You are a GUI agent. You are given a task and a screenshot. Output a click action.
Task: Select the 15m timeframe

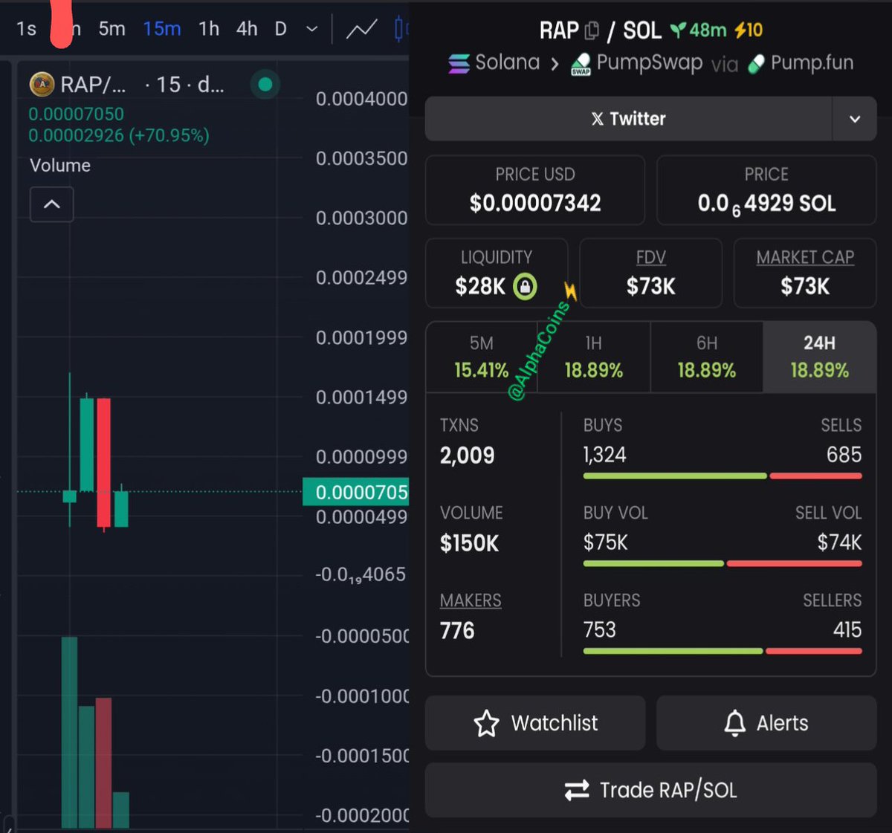(162, 29)
